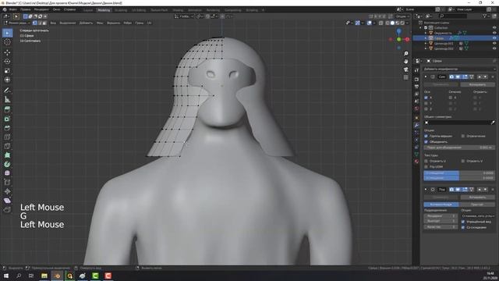499x281 pixels.
Task: Enable Mirror modifier Y axis checkbox
Action: coord(426,103)
